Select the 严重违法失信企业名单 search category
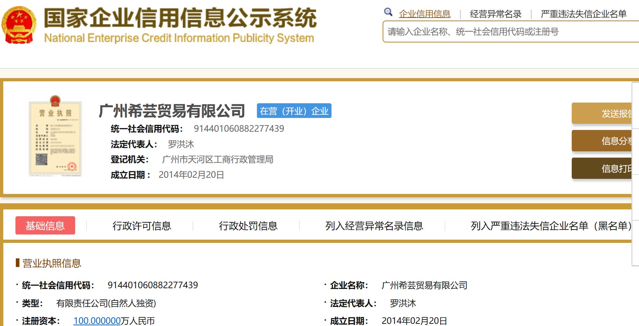 (x=583, y=14)
